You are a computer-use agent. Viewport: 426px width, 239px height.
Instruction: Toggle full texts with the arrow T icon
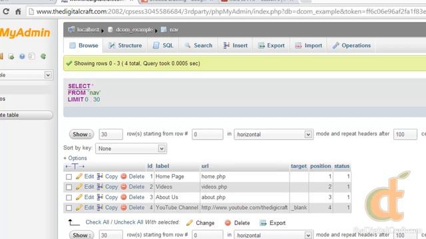point(75,167)
